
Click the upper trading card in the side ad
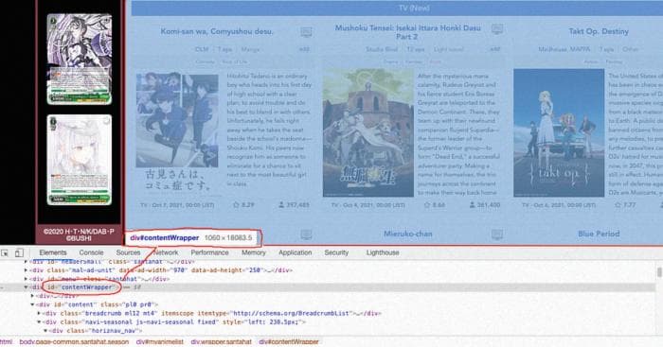click(x=80, y=60)
